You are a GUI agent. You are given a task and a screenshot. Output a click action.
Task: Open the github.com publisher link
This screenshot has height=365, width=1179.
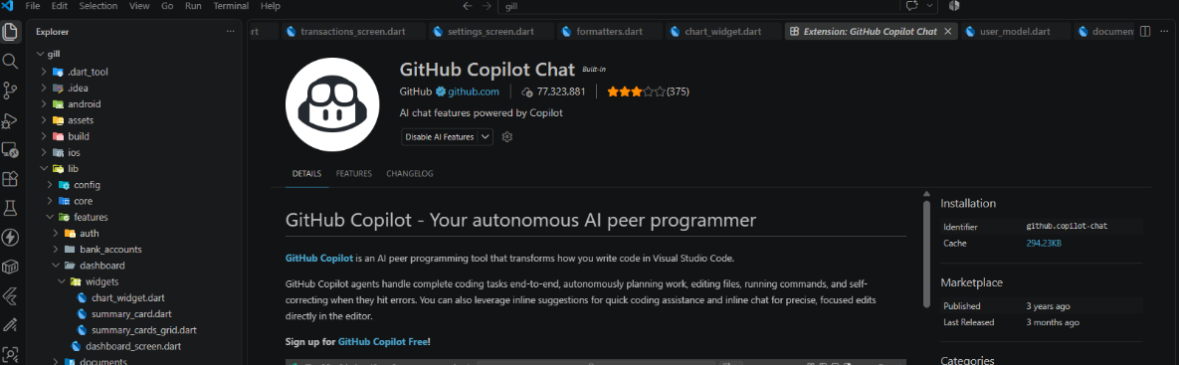point(473,91)
